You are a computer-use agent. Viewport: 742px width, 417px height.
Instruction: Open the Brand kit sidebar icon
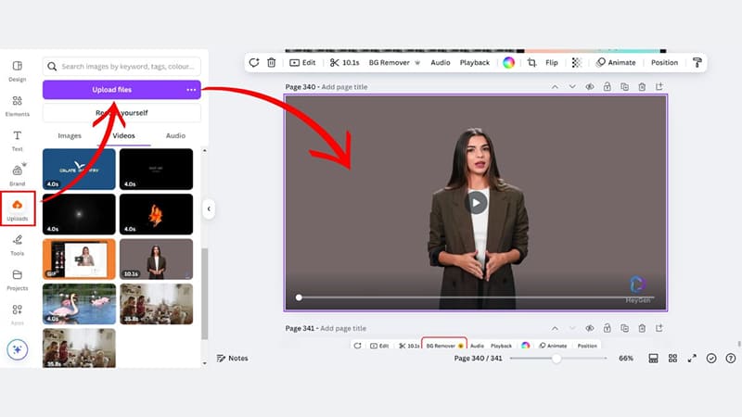(x=17, y=171)
